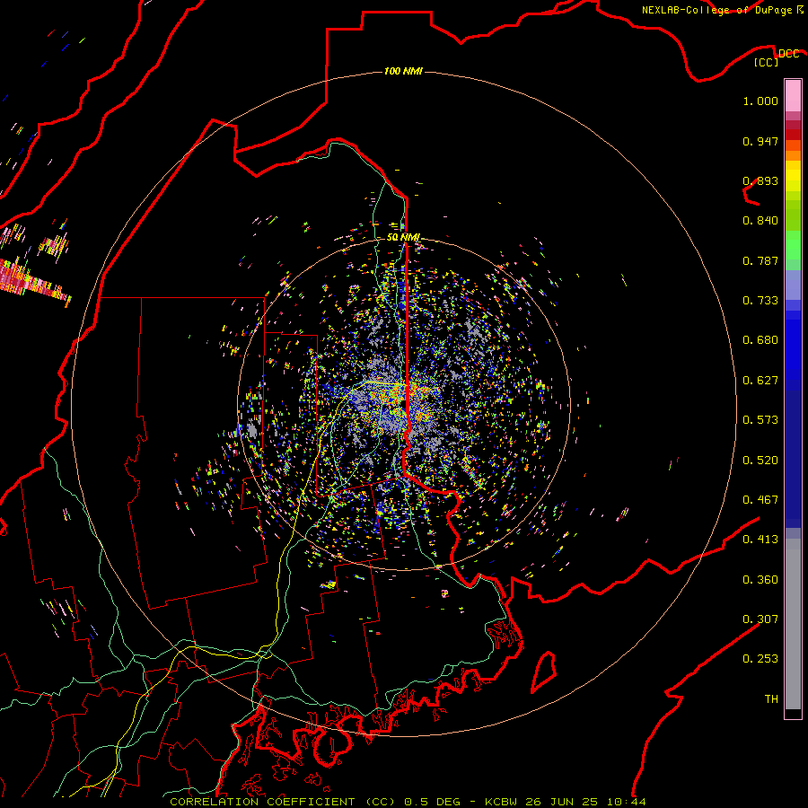Click the 100 NMI range ring label
The image size is (808, 808).
403,71
